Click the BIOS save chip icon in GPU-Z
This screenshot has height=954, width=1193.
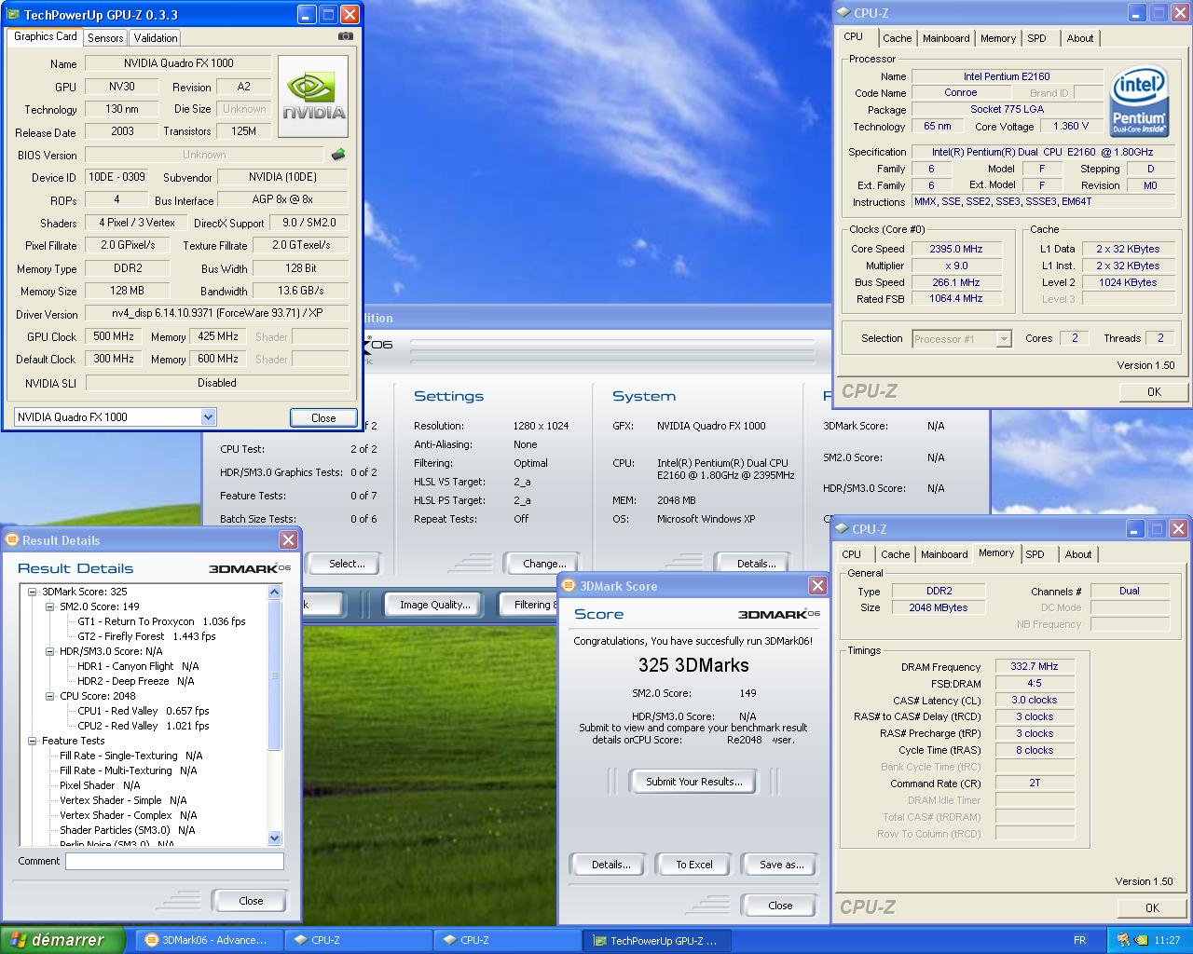338,155
